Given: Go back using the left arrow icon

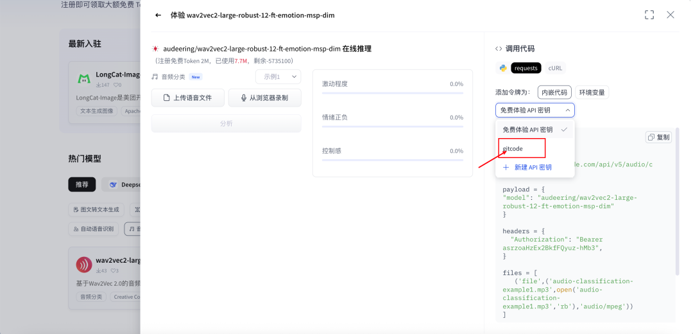Looking at the screenshot, I should point(158,15).
